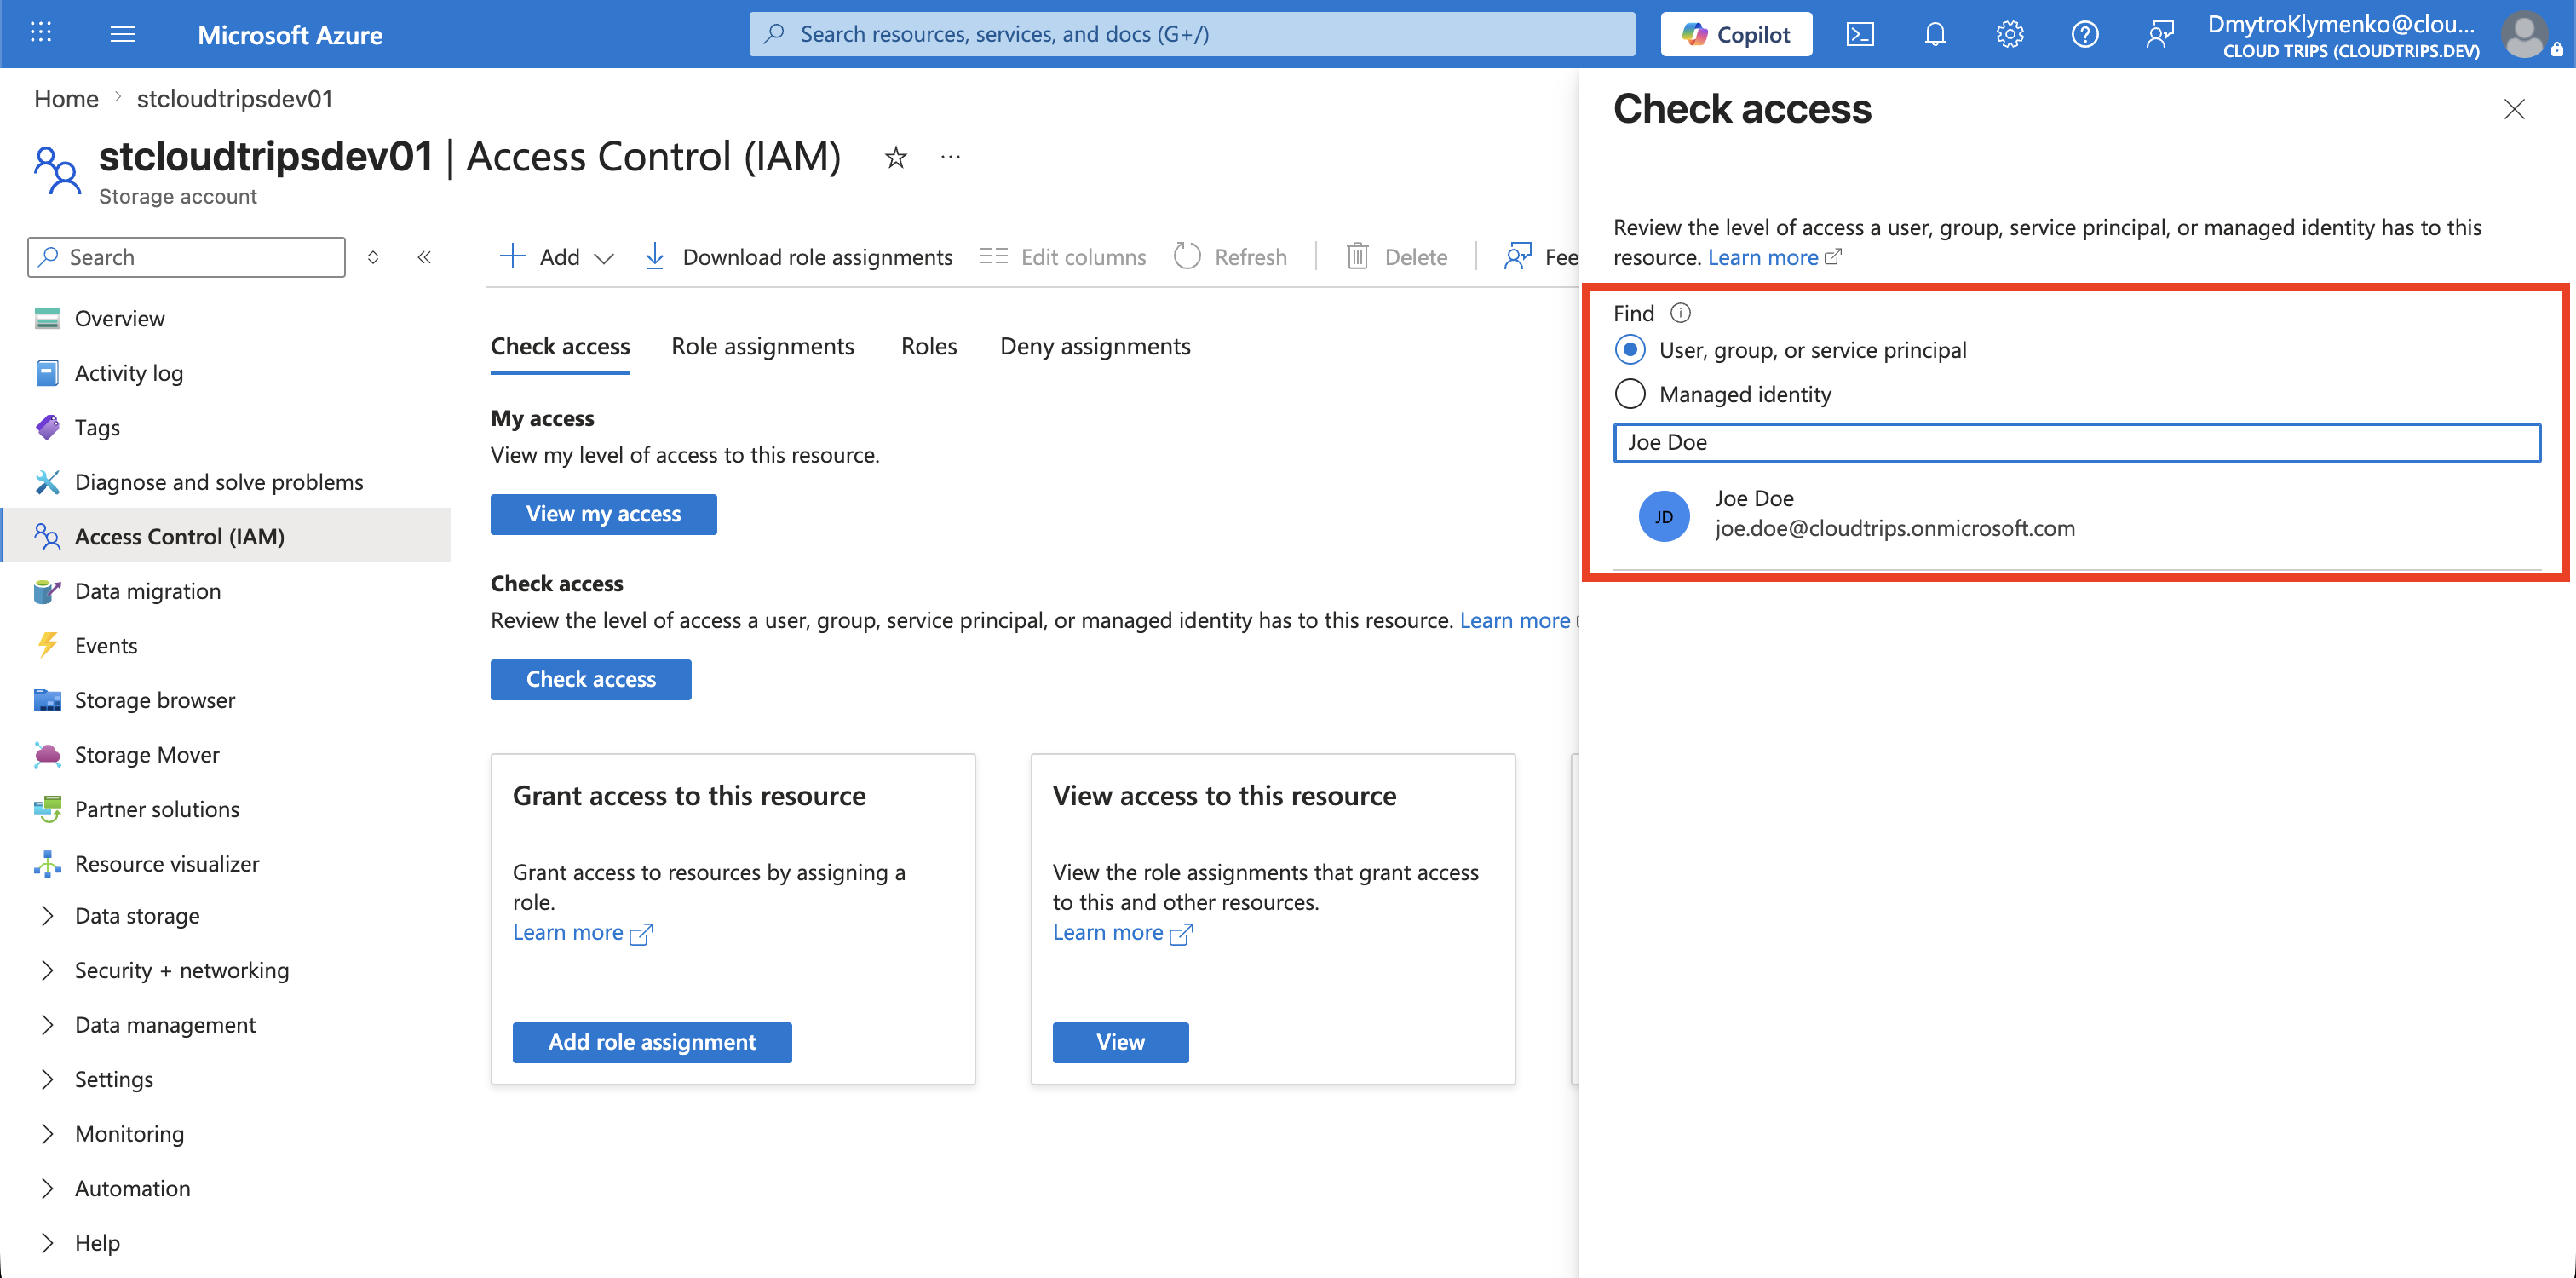Open portal settings gear

pyautogui.click(x=2010, y=34)
